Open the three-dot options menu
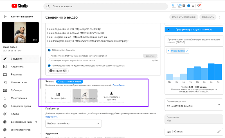 click(x=220, y=17)
